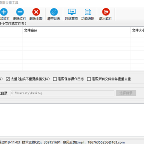Enable 是否所有文件合并查重去重 checkbox
Image resolution: width=144 pixels, height=144 pixels.
click(89, 79)
